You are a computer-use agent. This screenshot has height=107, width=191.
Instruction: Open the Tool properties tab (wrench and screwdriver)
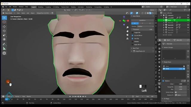click(159, 44)
